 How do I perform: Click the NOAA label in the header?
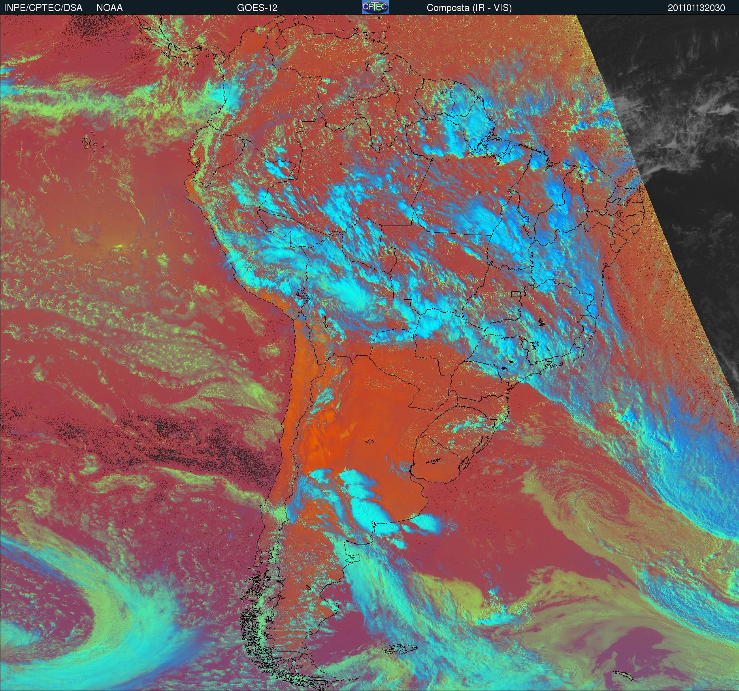[x=109, y=8]
